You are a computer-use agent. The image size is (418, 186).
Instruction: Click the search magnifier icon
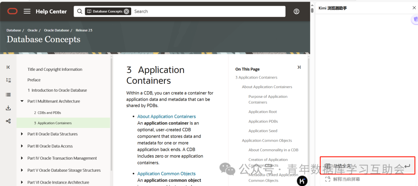pos(79,11)
